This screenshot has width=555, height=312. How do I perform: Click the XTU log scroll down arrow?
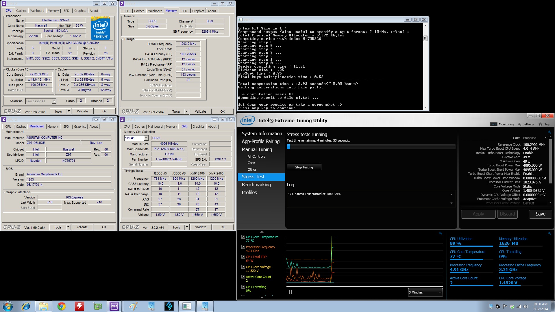(x=452, y=203)
